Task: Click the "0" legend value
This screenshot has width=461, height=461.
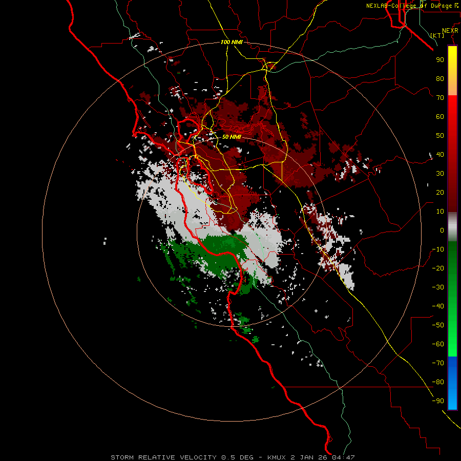Action: coord(442,230)
